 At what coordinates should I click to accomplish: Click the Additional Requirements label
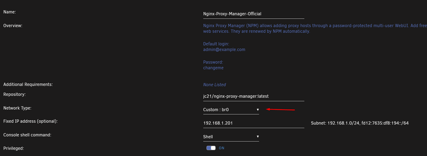click(x=28, y=84)
